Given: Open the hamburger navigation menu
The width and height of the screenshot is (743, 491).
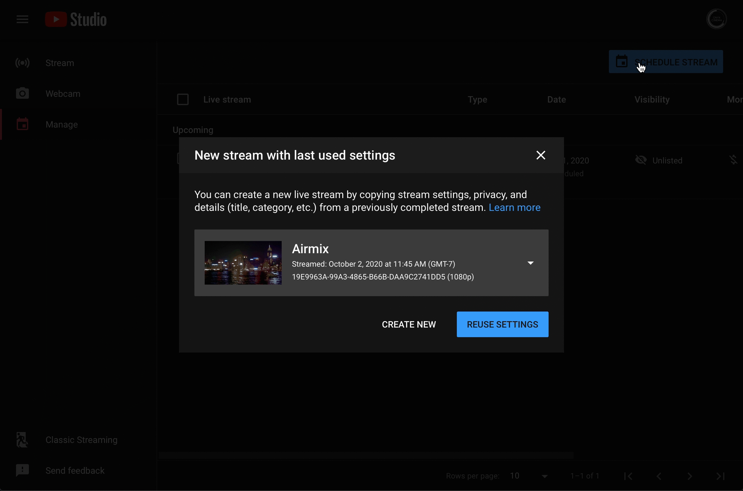Looking at the screenshot, I should (22, 20).
